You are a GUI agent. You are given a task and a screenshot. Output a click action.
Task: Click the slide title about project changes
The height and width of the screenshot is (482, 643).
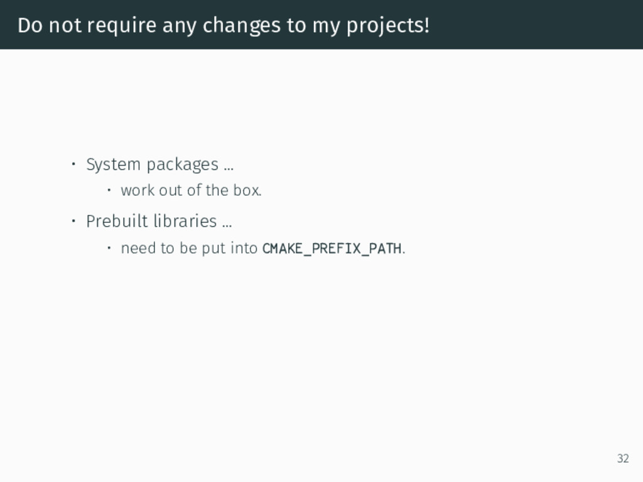click(224, 25)
